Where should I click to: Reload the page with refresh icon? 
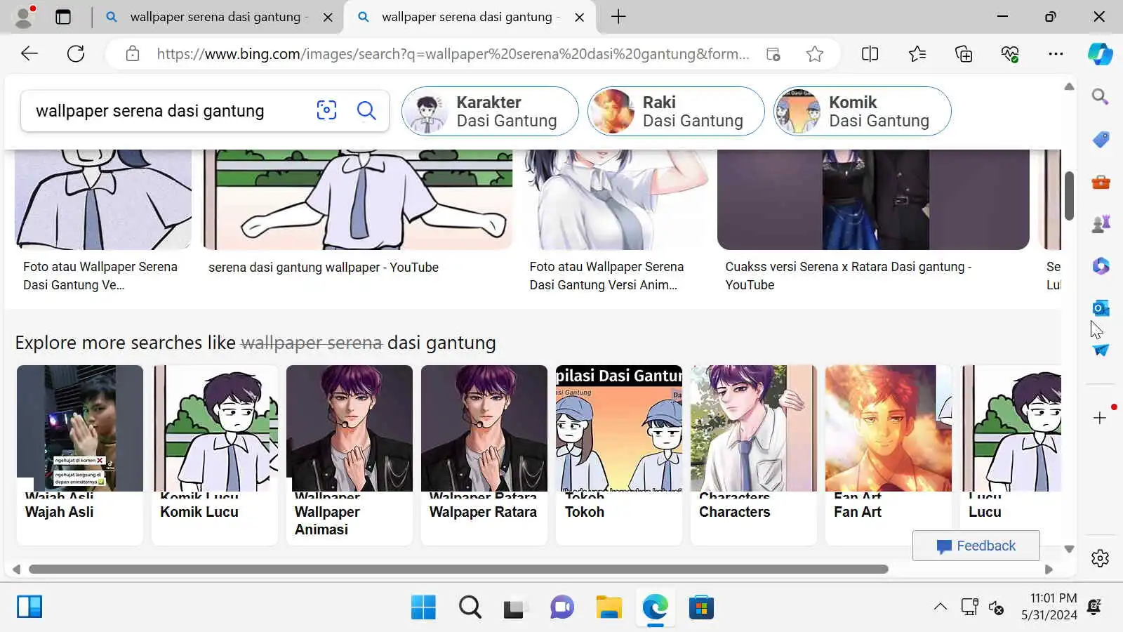click(x=76, y=53)
